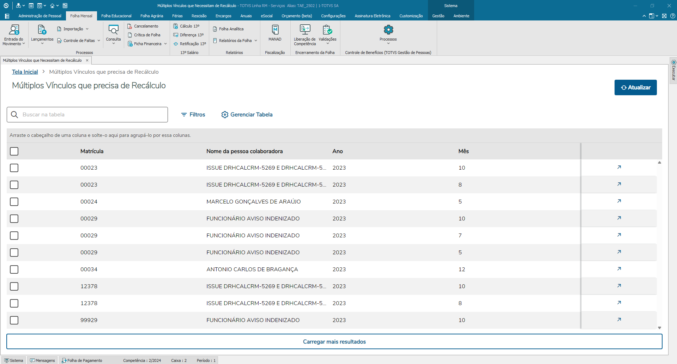Click the Consulta magnifier icon

tap(113, 30)
